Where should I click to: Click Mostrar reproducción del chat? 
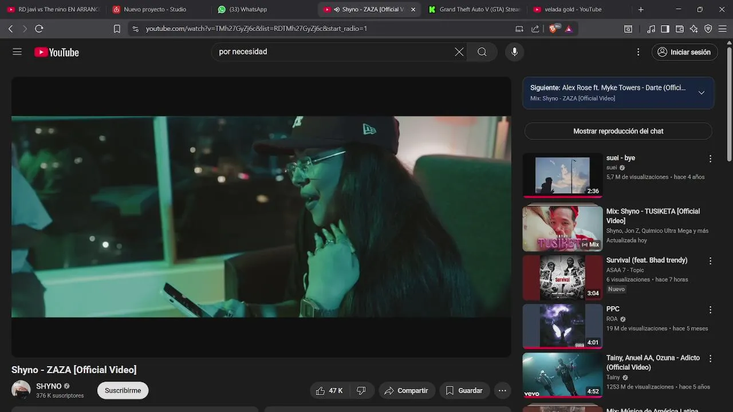pyautogui.click(x=618, y=131)
